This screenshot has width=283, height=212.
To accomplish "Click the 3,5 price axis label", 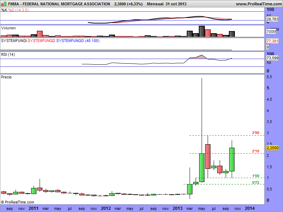I will click(269, 122).
